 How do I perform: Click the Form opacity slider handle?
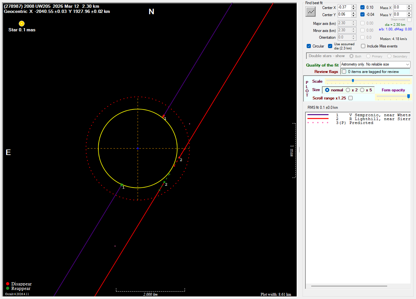click(x=409, y=96)
